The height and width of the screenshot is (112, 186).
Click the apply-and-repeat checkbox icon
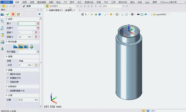(19, 14)
